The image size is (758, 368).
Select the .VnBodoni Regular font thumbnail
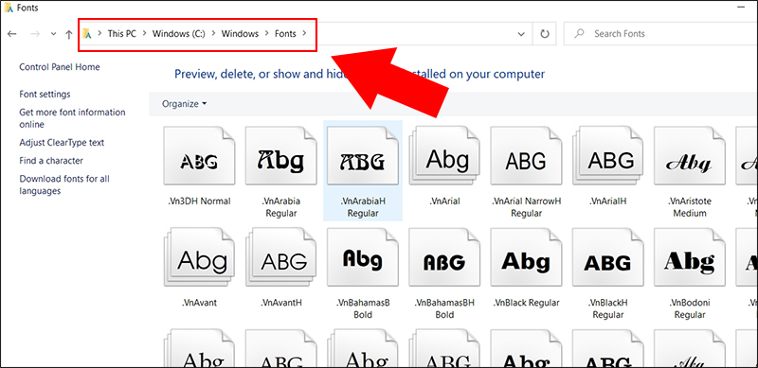click(690, 258)
